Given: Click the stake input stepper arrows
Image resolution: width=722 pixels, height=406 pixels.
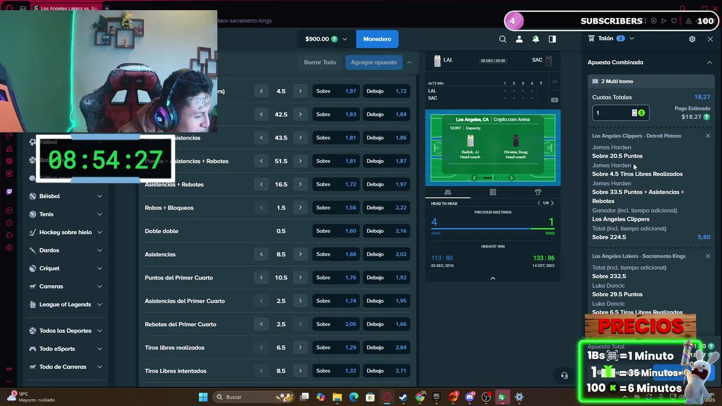Looking at the screenshot, I should [635, 113].
